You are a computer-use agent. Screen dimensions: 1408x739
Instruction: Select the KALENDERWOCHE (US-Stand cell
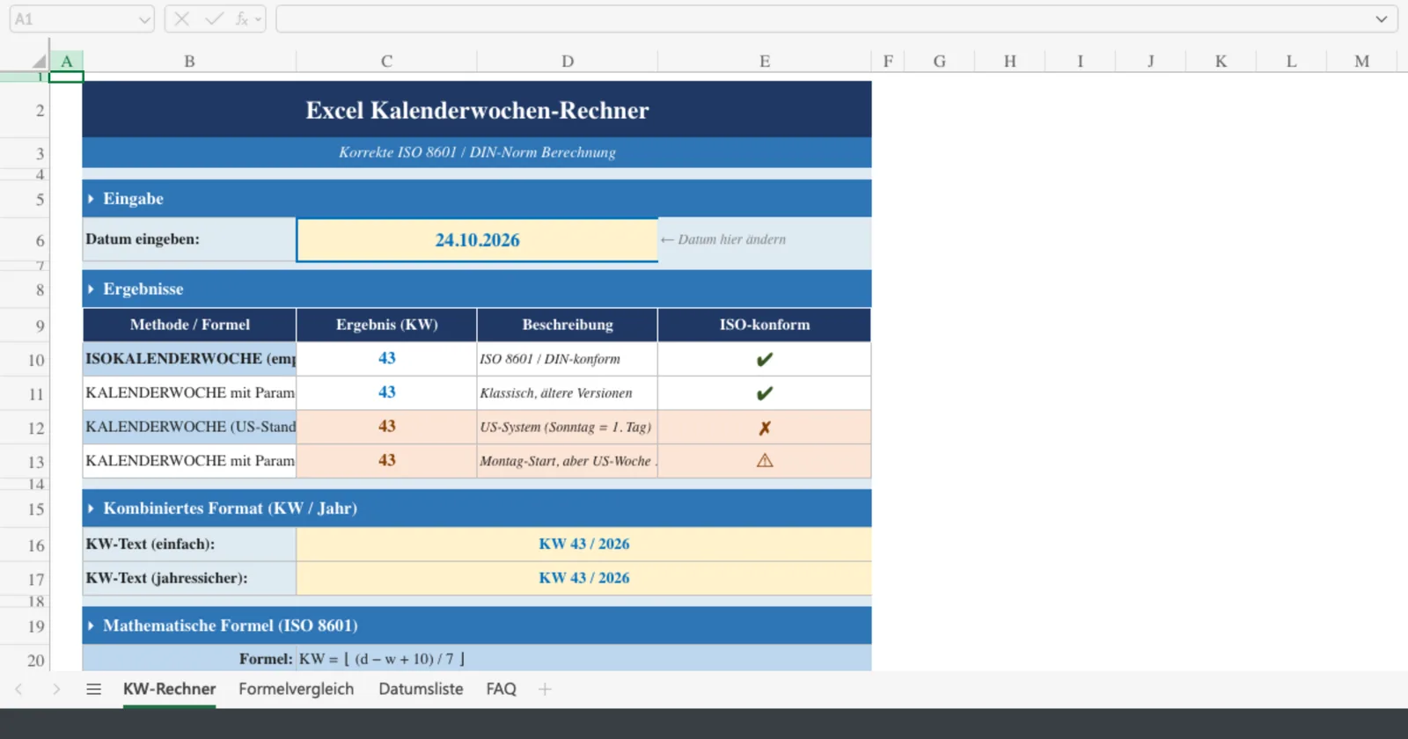click(189, 427)
